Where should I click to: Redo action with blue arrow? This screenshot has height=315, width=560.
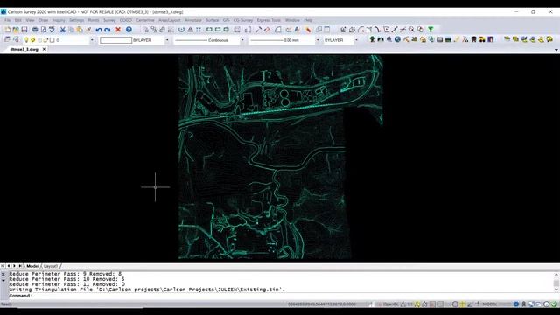pos(107,30)
